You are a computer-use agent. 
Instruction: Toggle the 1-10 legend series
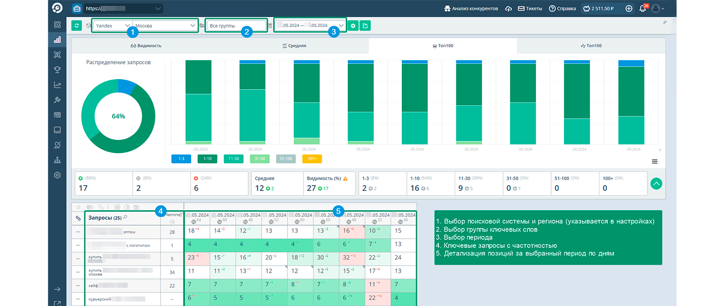point(208,159)
